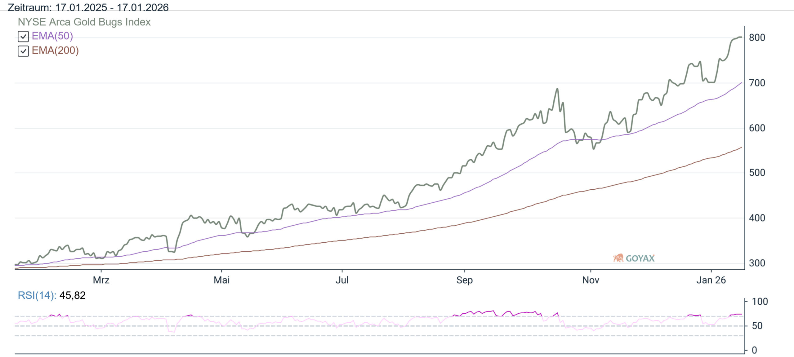The height and width of the screenshot is (357, 794).
Task: Uncheck the EMA(200) checkbox
Action: (23, 51)
